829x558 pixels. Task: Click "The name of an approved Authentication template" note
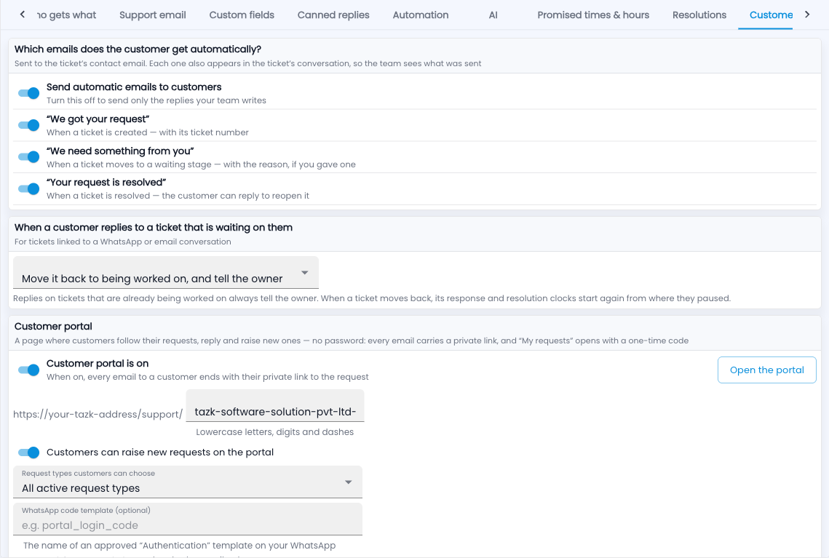(x=179, y=546)
